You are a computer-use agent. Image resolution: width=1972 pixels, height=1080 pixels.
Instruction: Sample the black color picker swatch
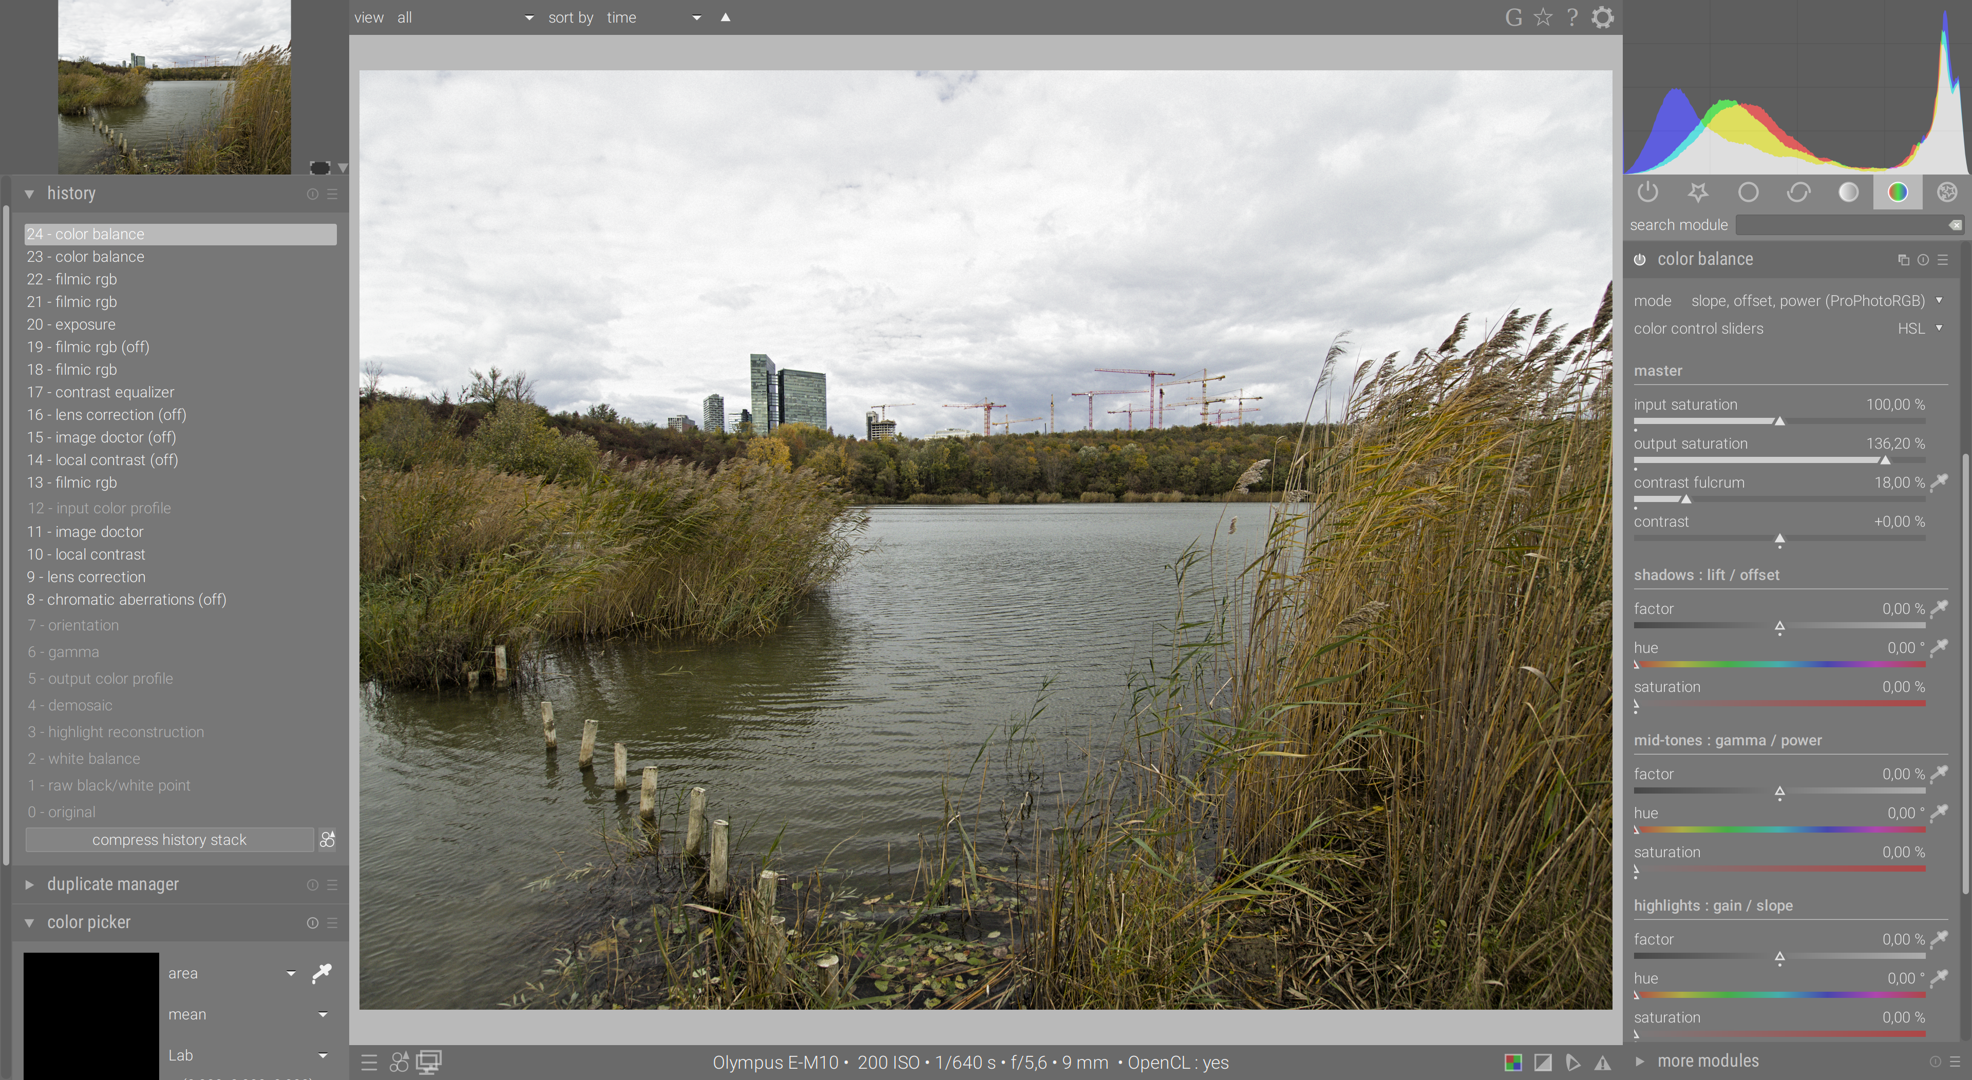pyautogui.click(x=91, y=1016)
